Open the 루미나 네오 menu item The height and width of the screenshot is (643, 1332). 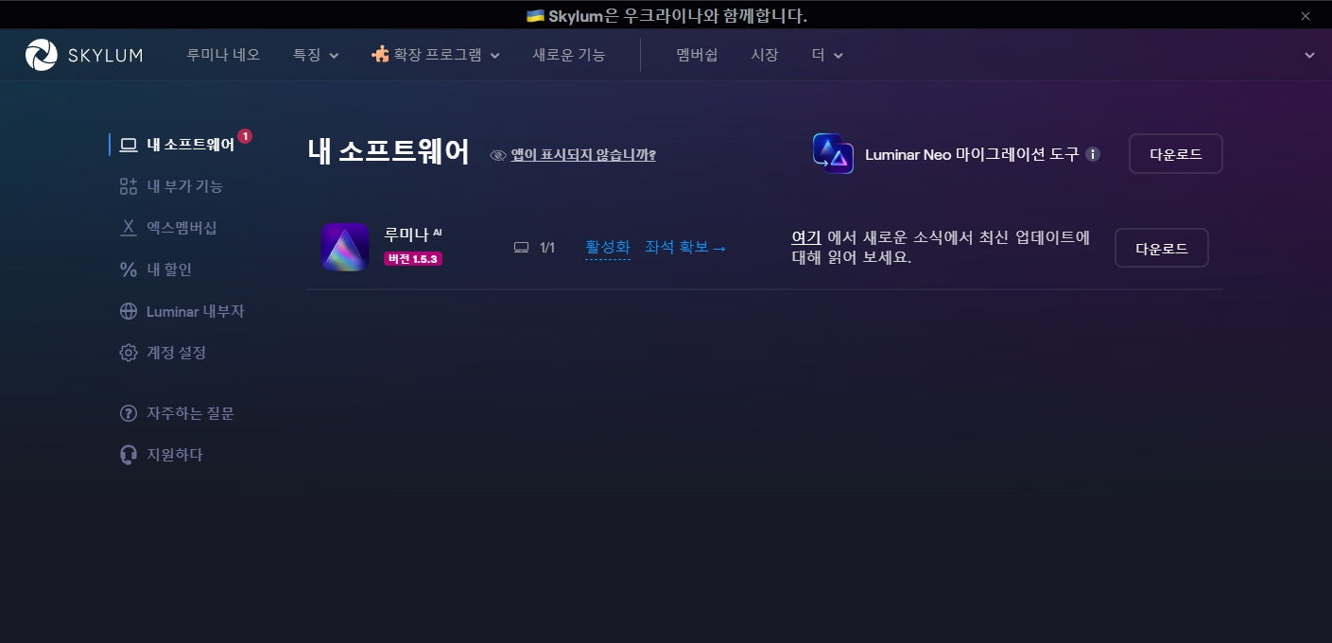(x=223, y=55)
